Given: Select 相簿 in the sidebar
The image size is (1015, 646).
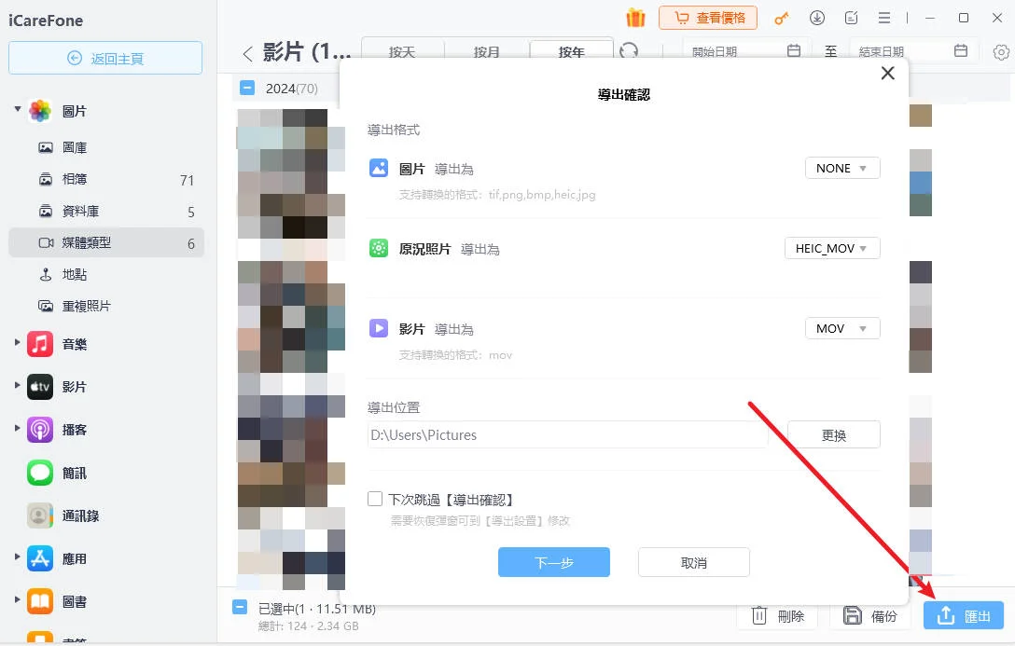Looking at the screenshot, I should pyautogui.click(x=106, y=179).
